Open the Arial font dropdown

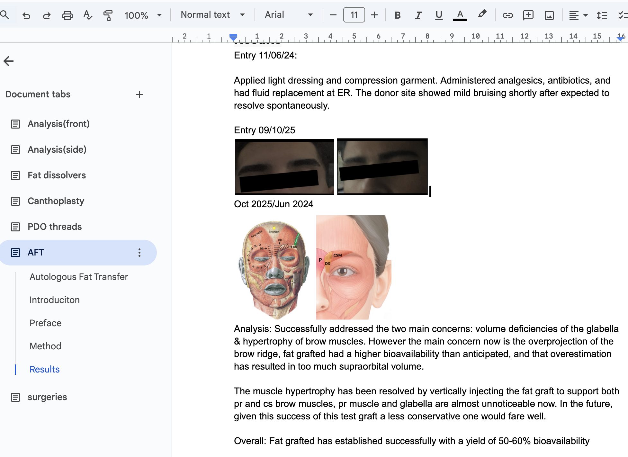coord(289,15)
